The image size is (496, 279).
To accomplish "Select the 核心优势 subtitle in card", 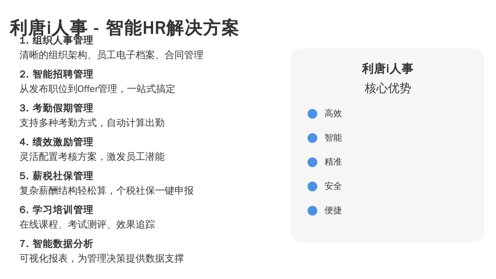I will pos(387,88).
